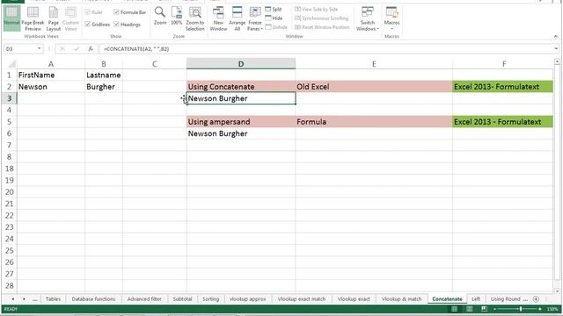Click Unhide window option

click(x=276, y=27)
